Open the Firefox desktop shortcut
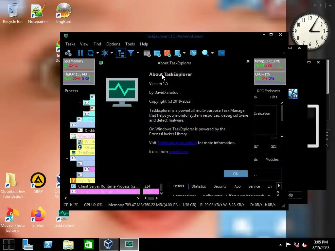335x251 pixels. click(38, 217)
